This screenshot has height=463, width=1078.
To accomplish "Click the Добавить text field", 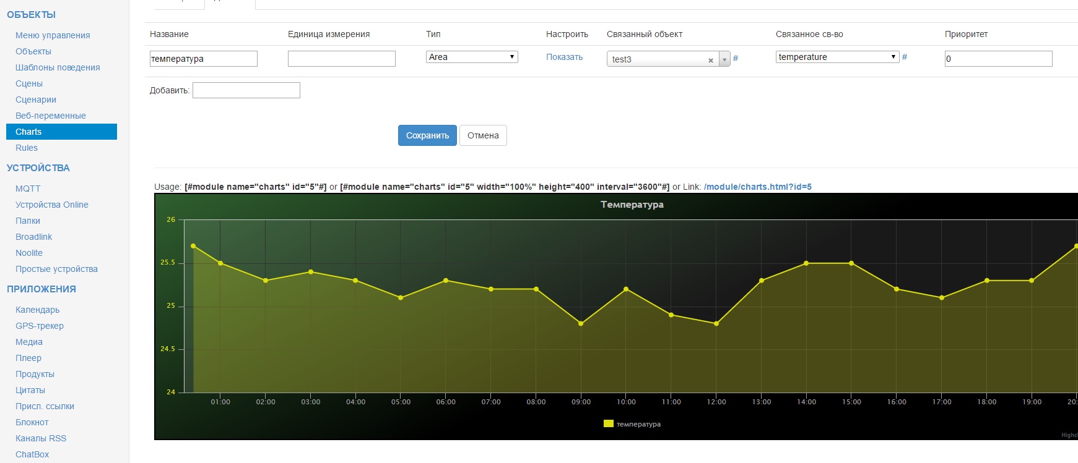I will (x=246, y=90).
